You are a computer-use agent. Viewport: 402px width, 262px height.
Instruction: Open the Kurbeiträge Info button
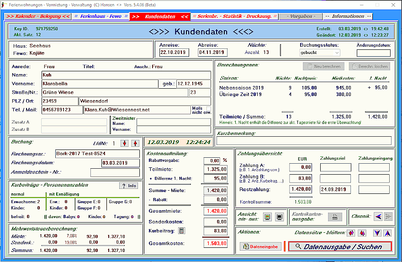[x=129, y=186]
